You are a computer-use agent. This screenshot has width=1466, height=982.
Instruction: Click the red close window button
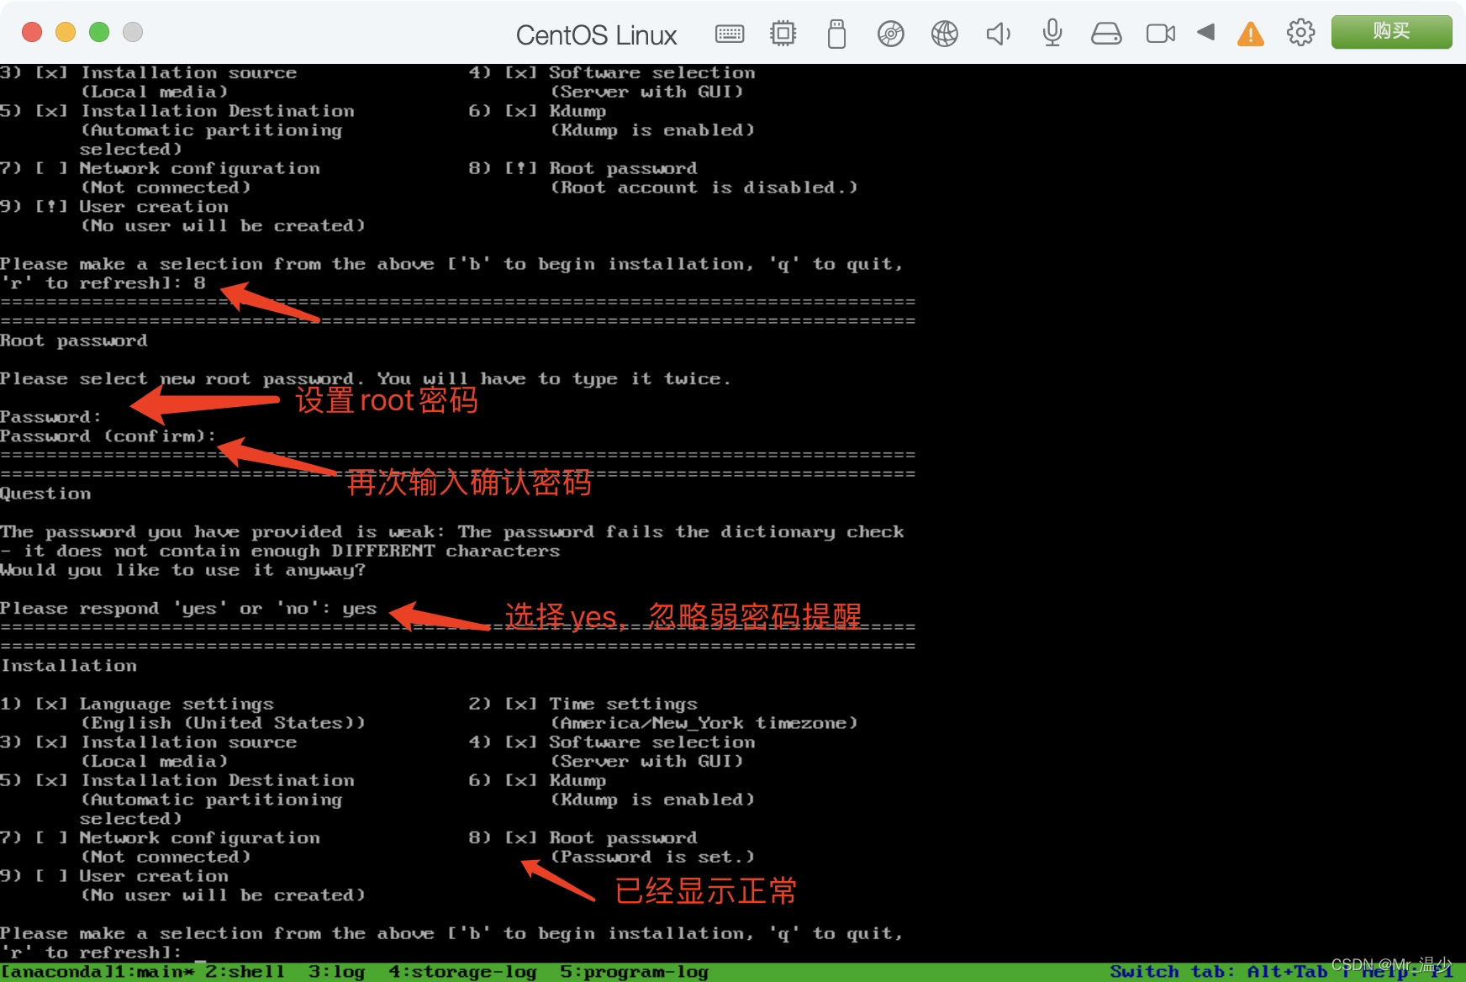click(32, 32)
